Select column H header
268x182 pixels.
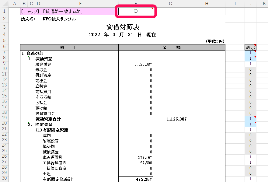(207, 4)
